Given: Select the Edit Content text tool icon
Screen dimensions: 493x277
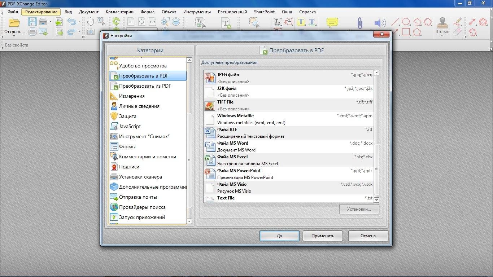Looking at the screenshot, I should click(x=200, y=23).
